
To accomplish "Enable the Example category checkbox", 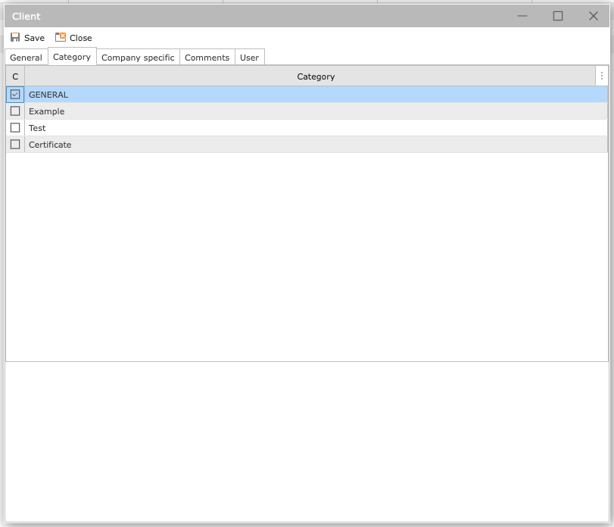I will pyautogui.click(x=15, y=111).
